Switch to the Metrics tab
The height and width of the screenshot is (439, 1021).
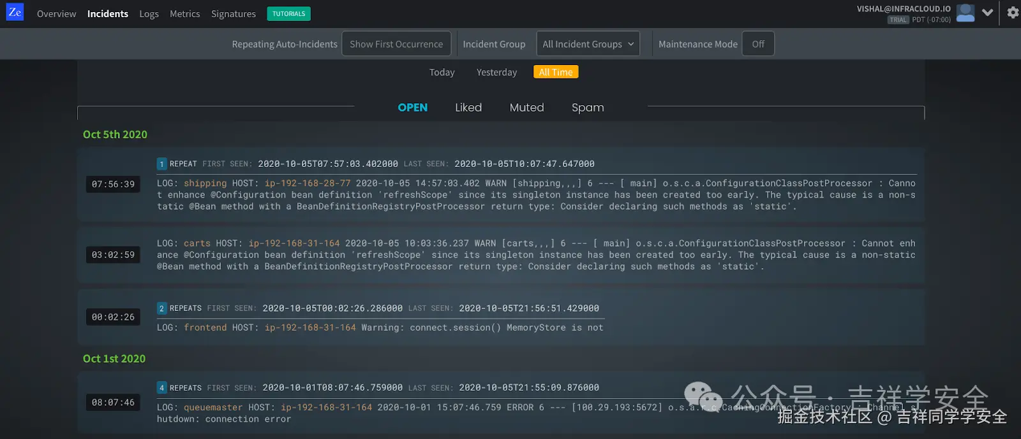[x=184, y=13]
